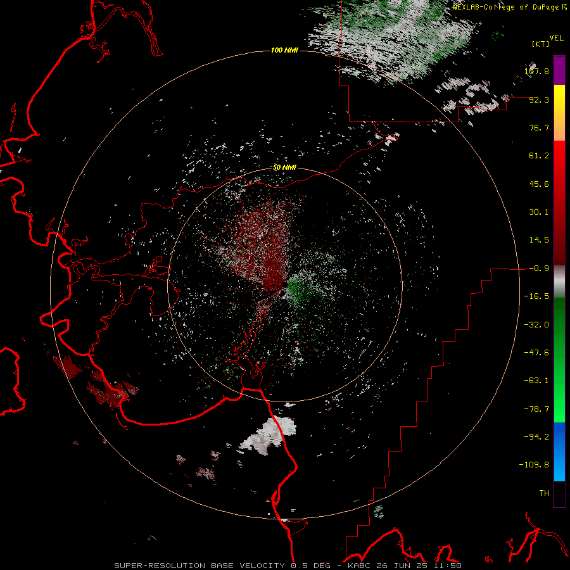Click the 107.8 value on velocity scale
The width and height of the screenshot is (570, 570).
pyautogui.click(x=536, y=71)
